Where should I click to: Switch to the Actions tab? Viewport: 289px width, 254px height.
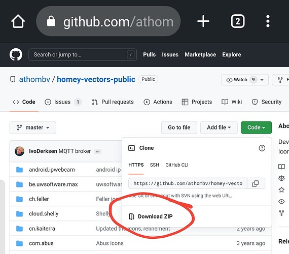(158, 102)
